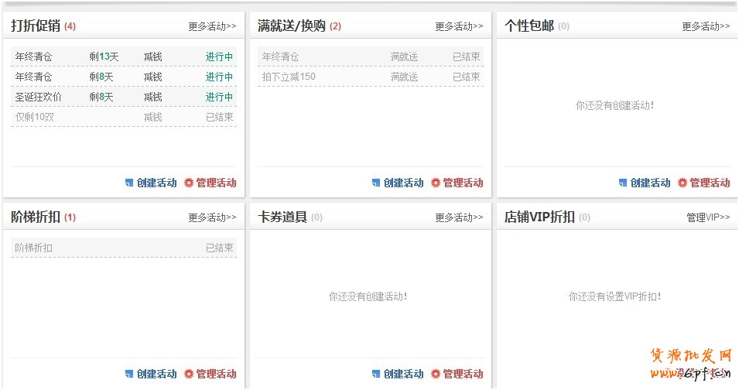This screenshot has width=739, height=390.
Task: Select the 拍下立减150 activity row
Action: click(x=371, y=77)
